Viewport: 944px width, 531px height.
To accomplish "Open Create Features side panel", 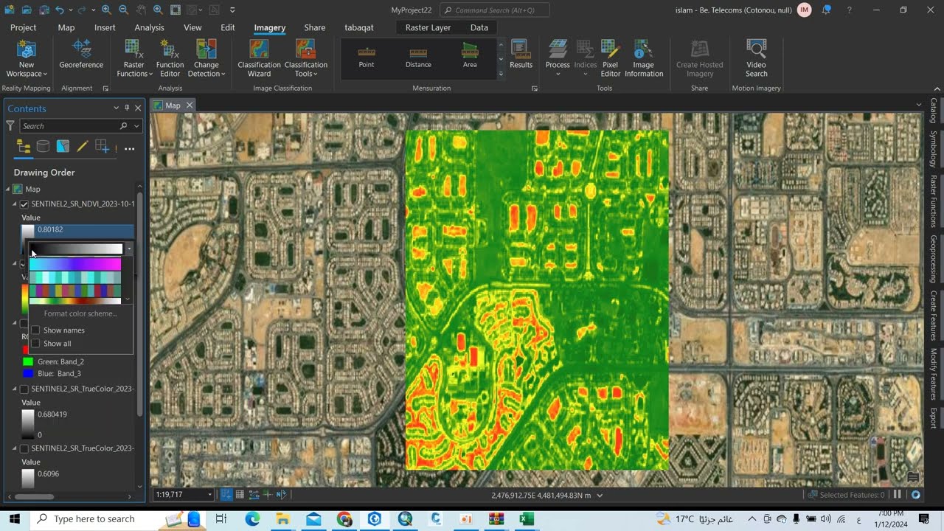I will click(x=934, y=316).
